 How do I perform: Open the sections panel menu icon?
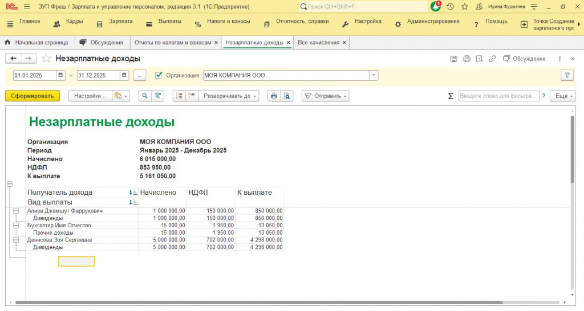(10, 24)
